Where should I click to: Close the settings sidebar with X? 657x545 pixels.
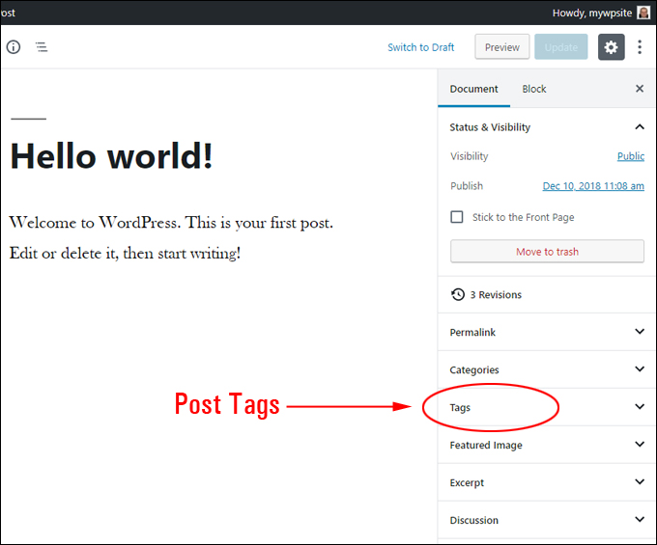[x=640, y=88]
